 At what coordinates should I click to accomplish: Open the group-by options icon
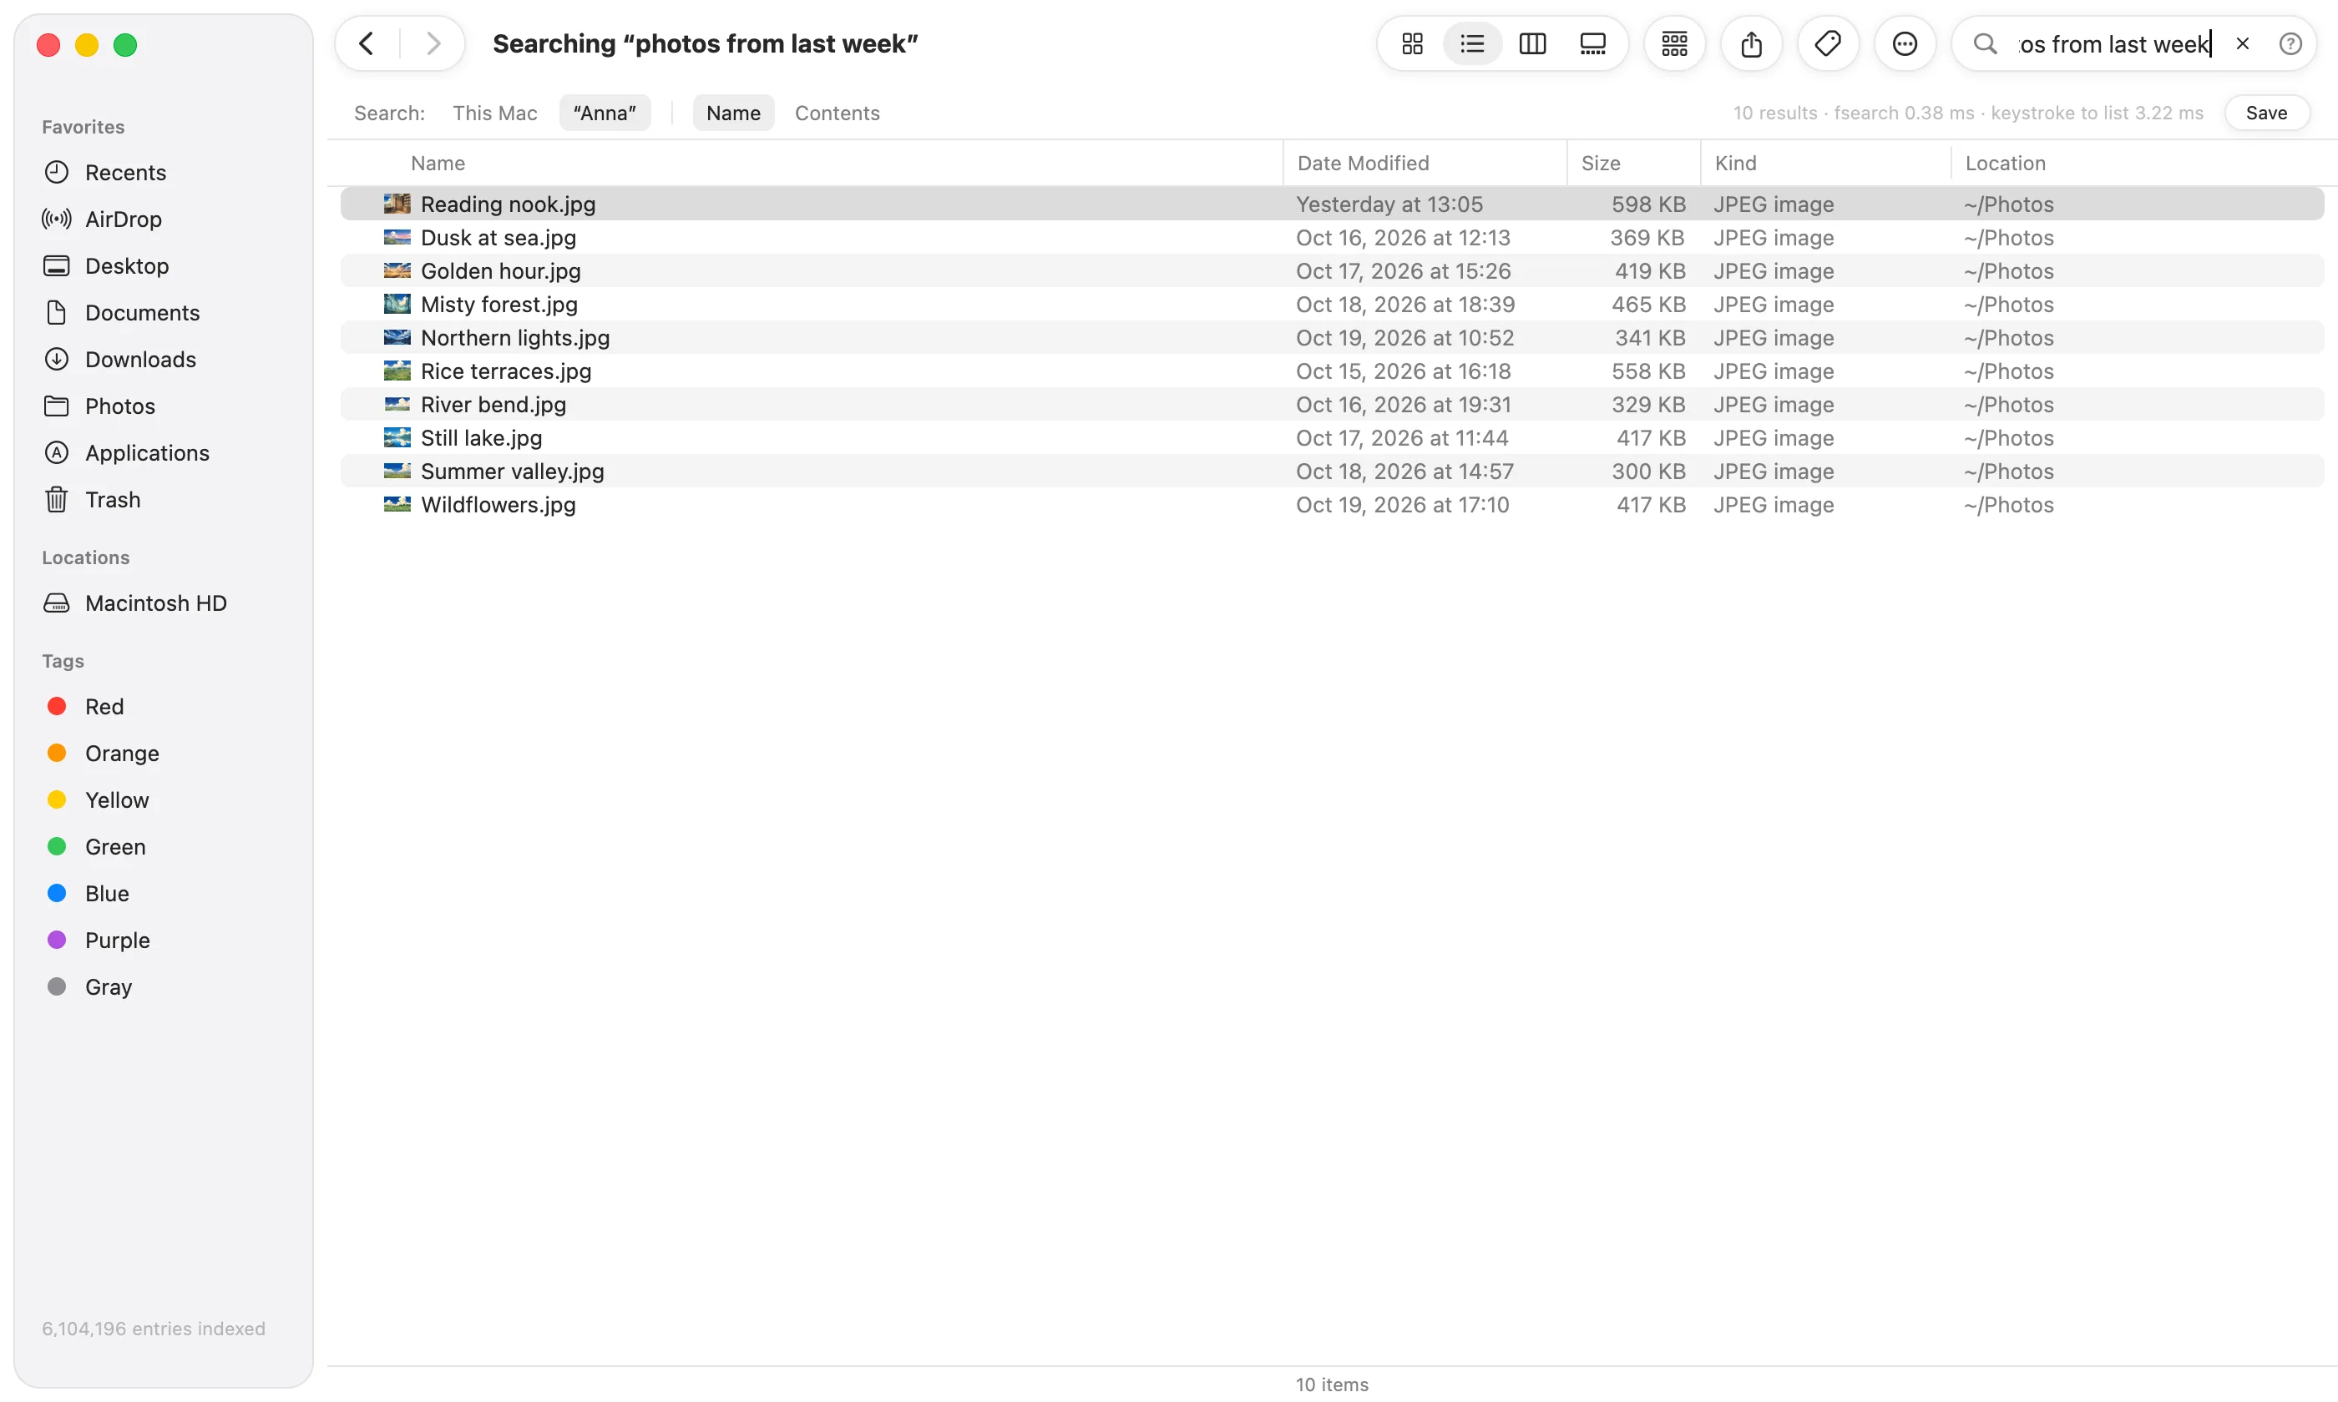(1673, 43)
